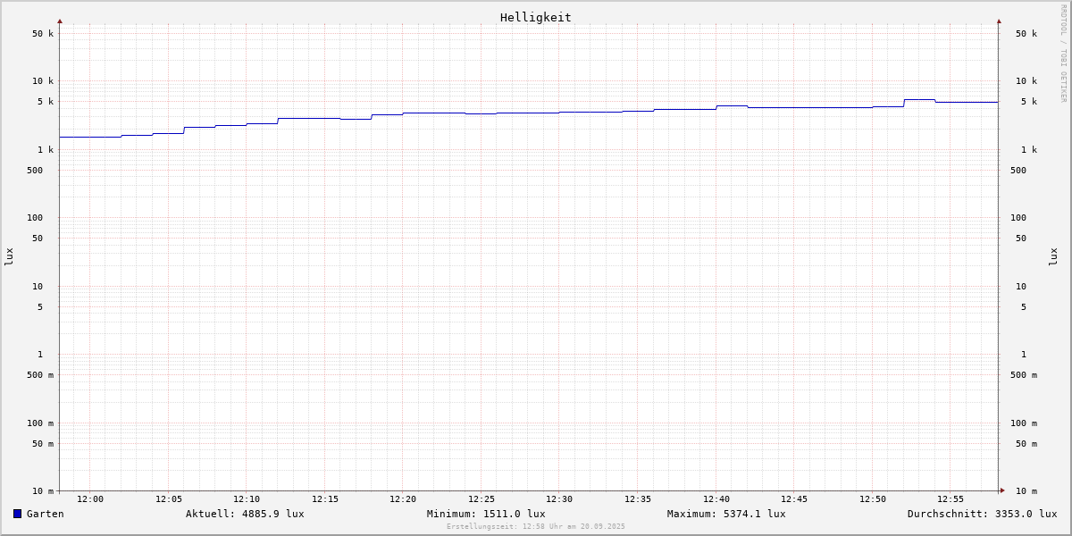Click the 50 k label on the left axis
The image size is (1072, 536).
[x=43, y=34]
